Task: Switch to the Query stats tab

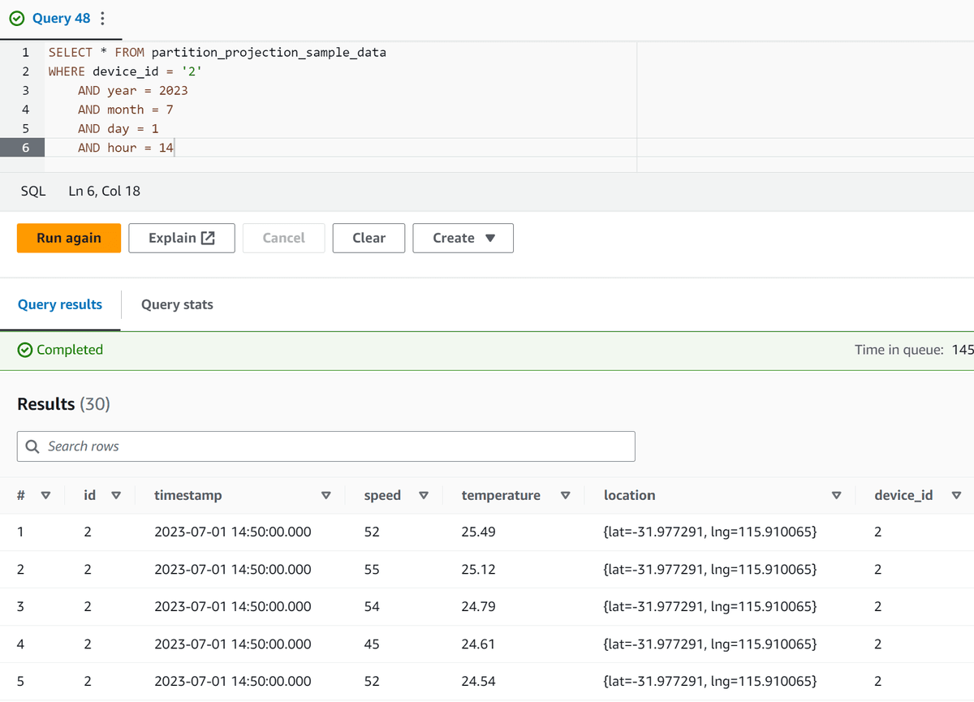Action: pyautogui.click(x=176, y=304)
